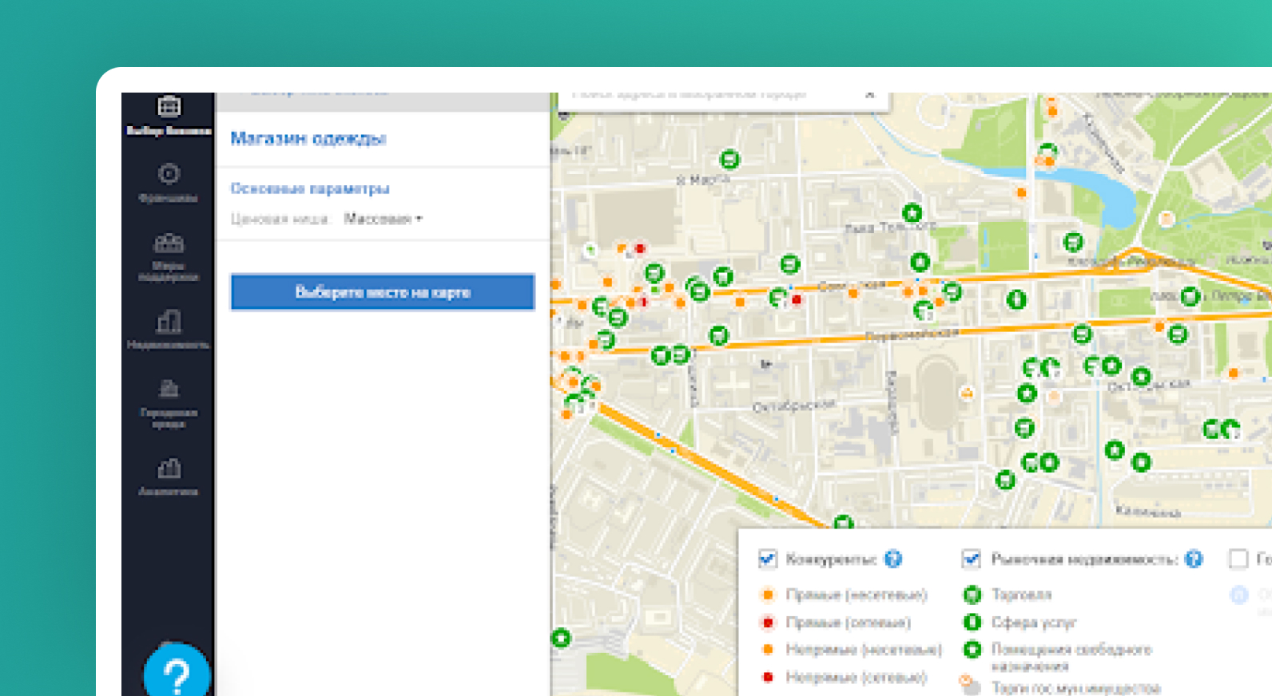Click the Прямые (сетевые) red legend dot
The width and height of the screenshot is (1272, 696).
(x=768, y=622)
